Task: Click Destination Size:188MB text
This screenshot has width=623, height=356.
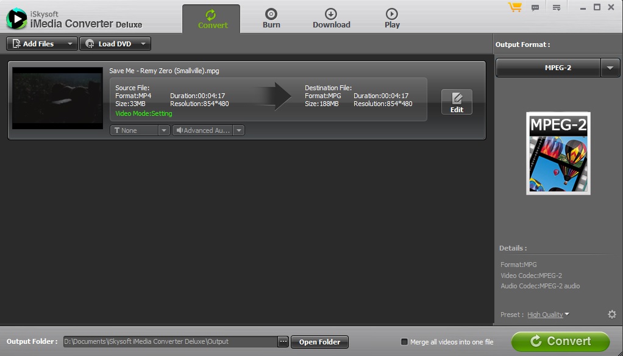Action: coord(322,104)
